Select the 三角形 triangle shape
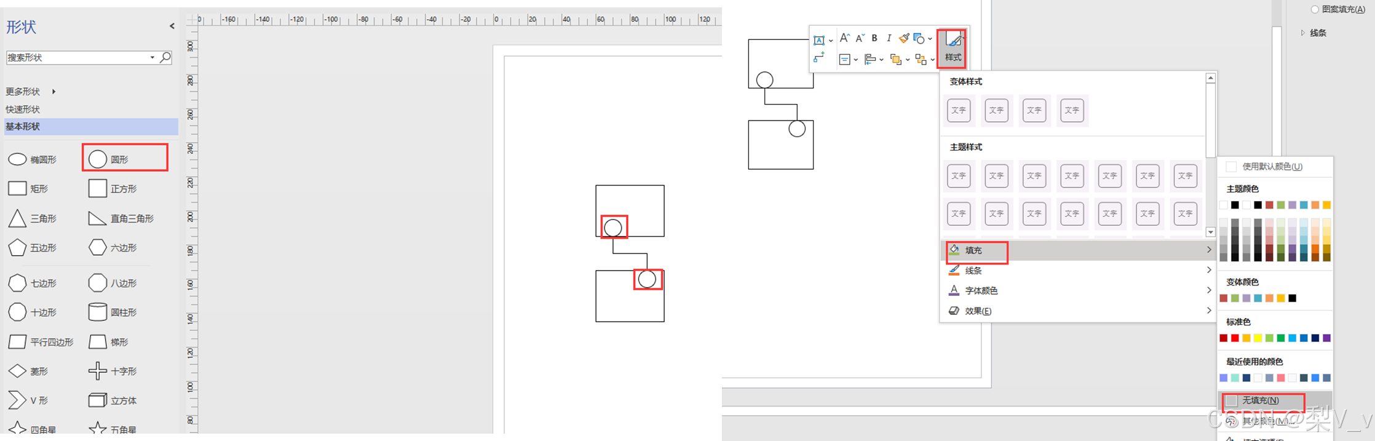 (x=33, y=218)
